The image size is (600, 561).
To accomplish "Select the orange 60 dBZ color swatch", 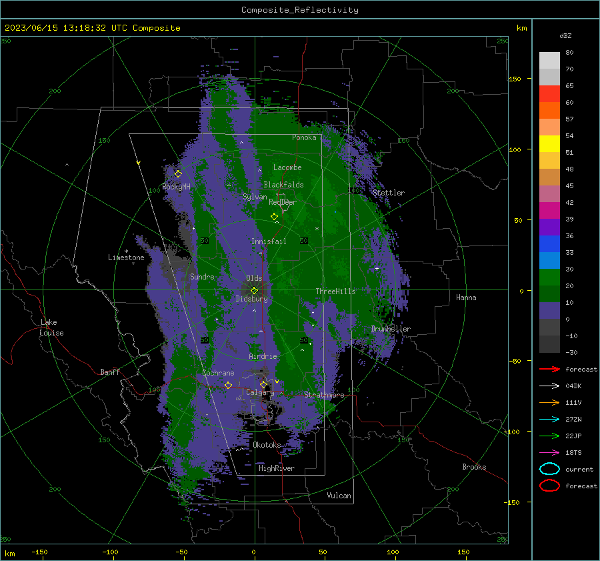I will pos(549,110).
